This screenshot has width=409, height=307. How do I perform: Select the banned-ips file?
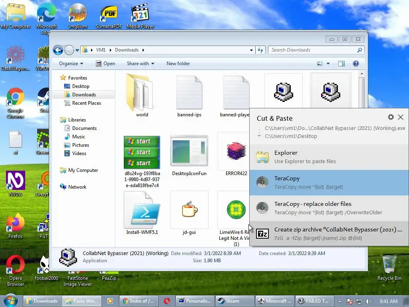click(x=189, y=96)
